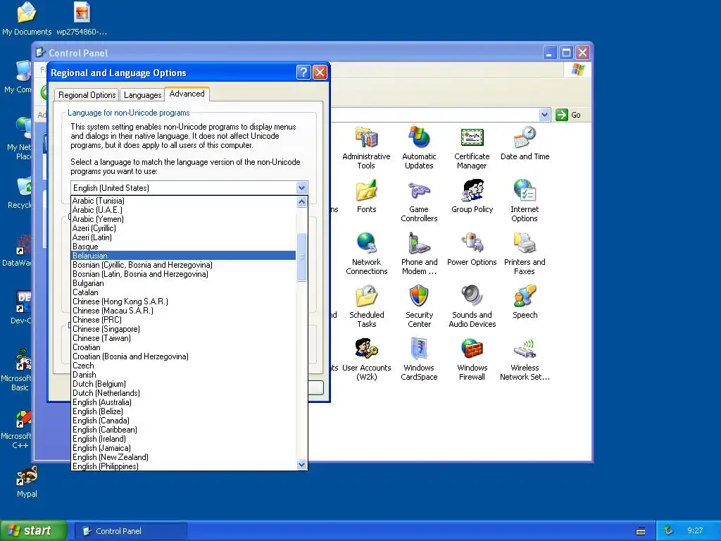Choose Bosnian (Cyrillic, Bosnia and Herzegovina)
Image resolution: width=721 pixels, height=541 pixels.
point(184,265)
